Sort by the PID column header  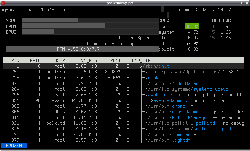[x=15, y=60]
